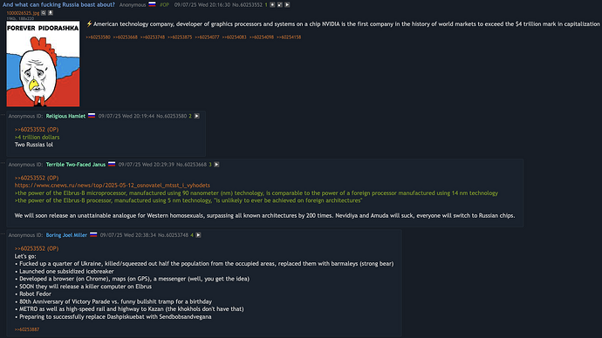Viewport: 602px width, 338px height.
Task: Open the OP post menu arrow
Action: (287, 4)
